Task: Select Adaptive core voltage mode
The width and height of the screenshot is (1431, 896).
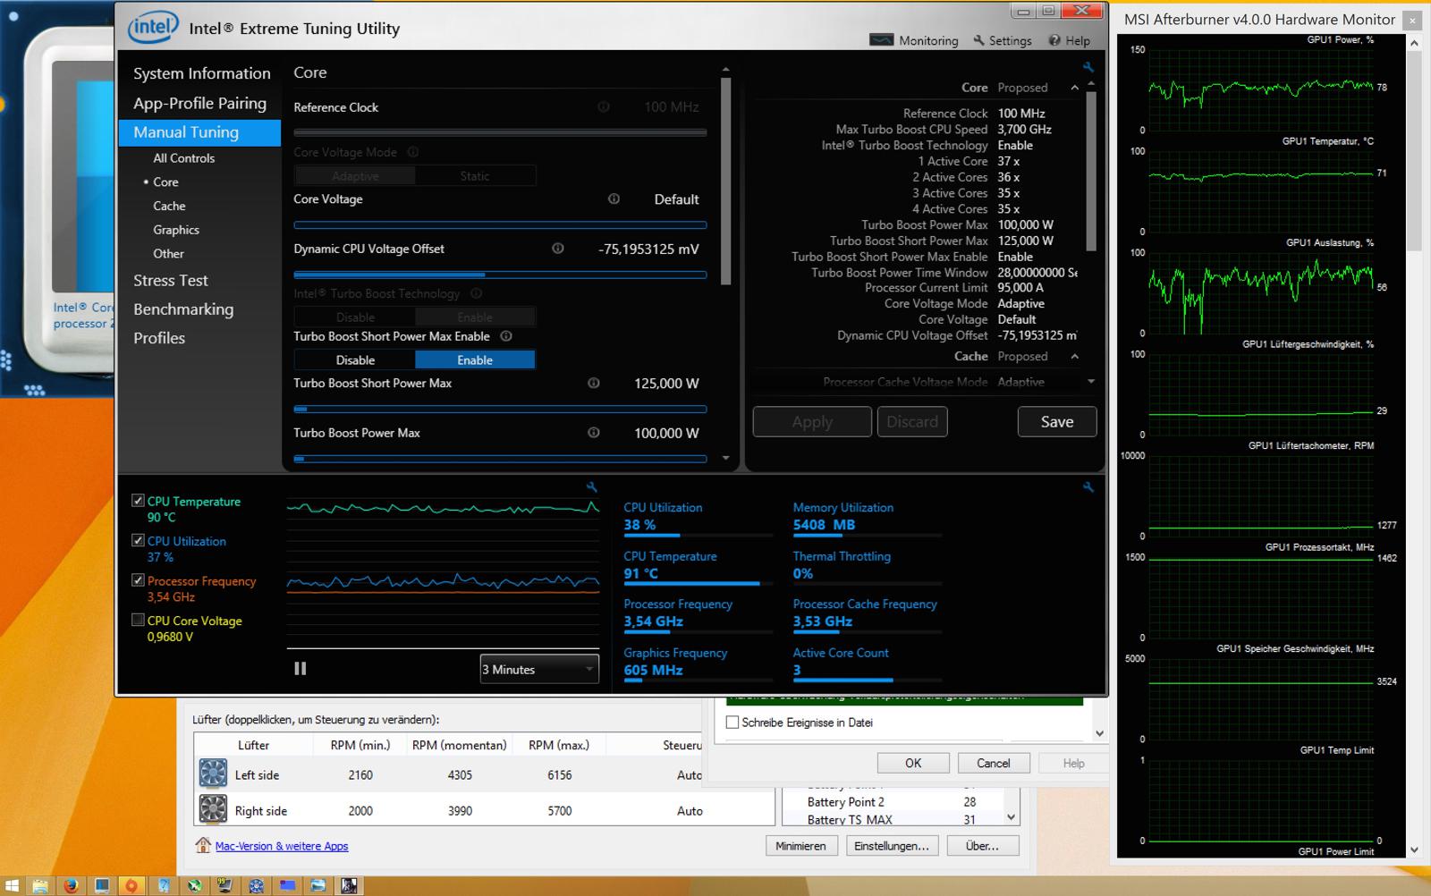Action: click(355, 176)
